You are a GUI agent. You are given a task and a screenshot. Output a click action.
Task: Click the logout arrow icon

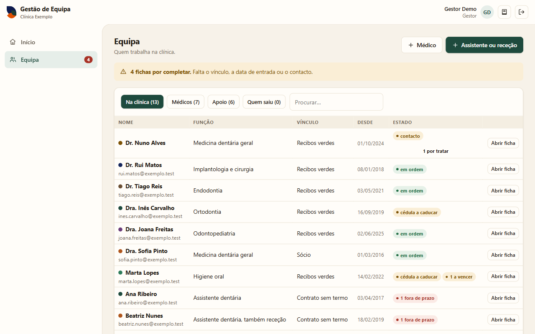522,12
